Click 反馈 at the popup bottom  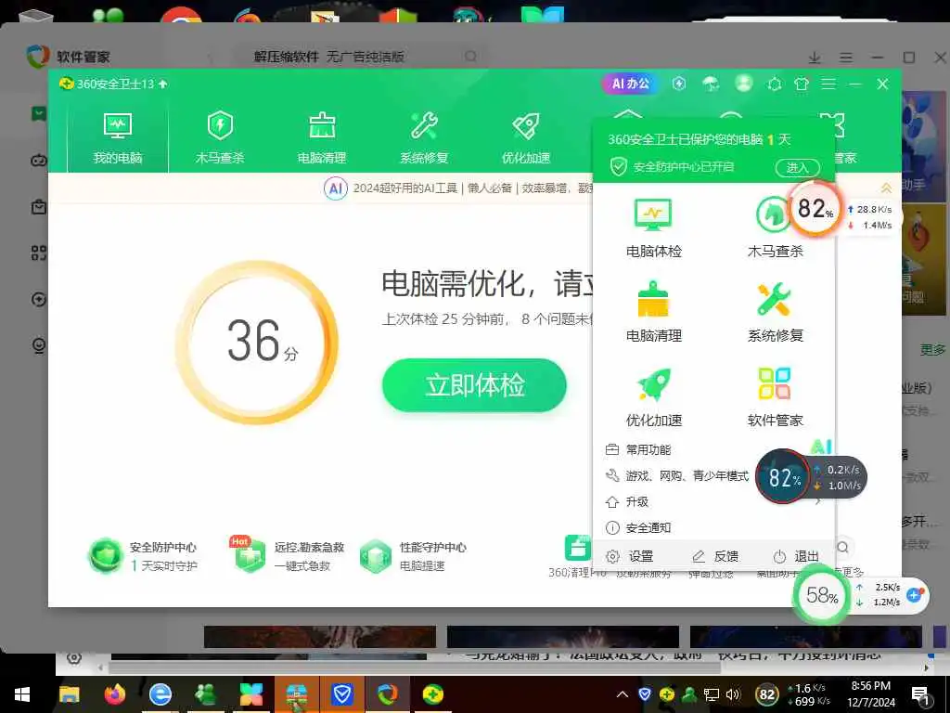[x=715, y=556]
